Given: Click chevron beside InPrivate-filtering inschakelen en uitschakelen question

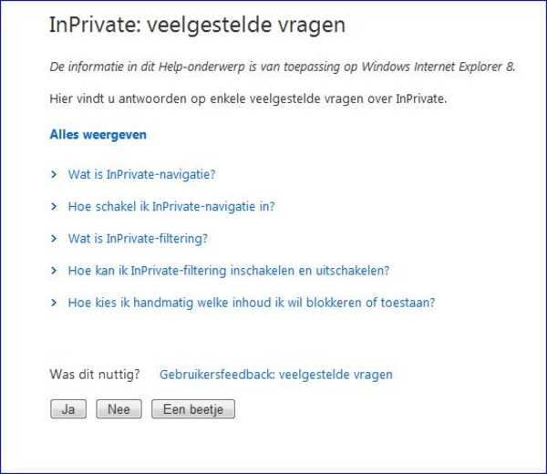Looking at the screenshot, I should [55, 271].
